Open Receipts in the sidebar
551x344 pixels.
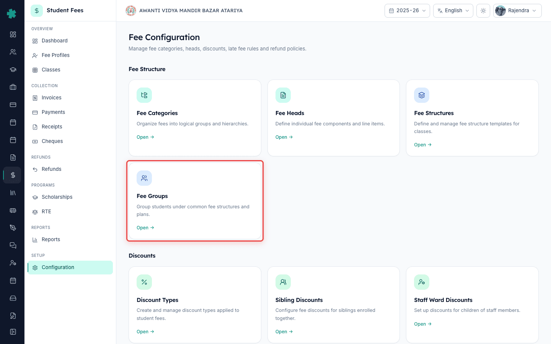point(70,127)
